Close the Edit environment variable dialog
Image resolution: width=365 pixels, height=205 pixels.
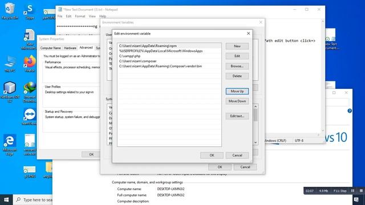point(249,34)
